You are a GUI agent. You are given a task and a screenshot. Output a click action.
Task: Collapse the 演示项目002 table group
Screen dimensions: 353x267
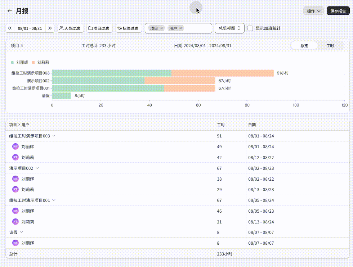37,168
